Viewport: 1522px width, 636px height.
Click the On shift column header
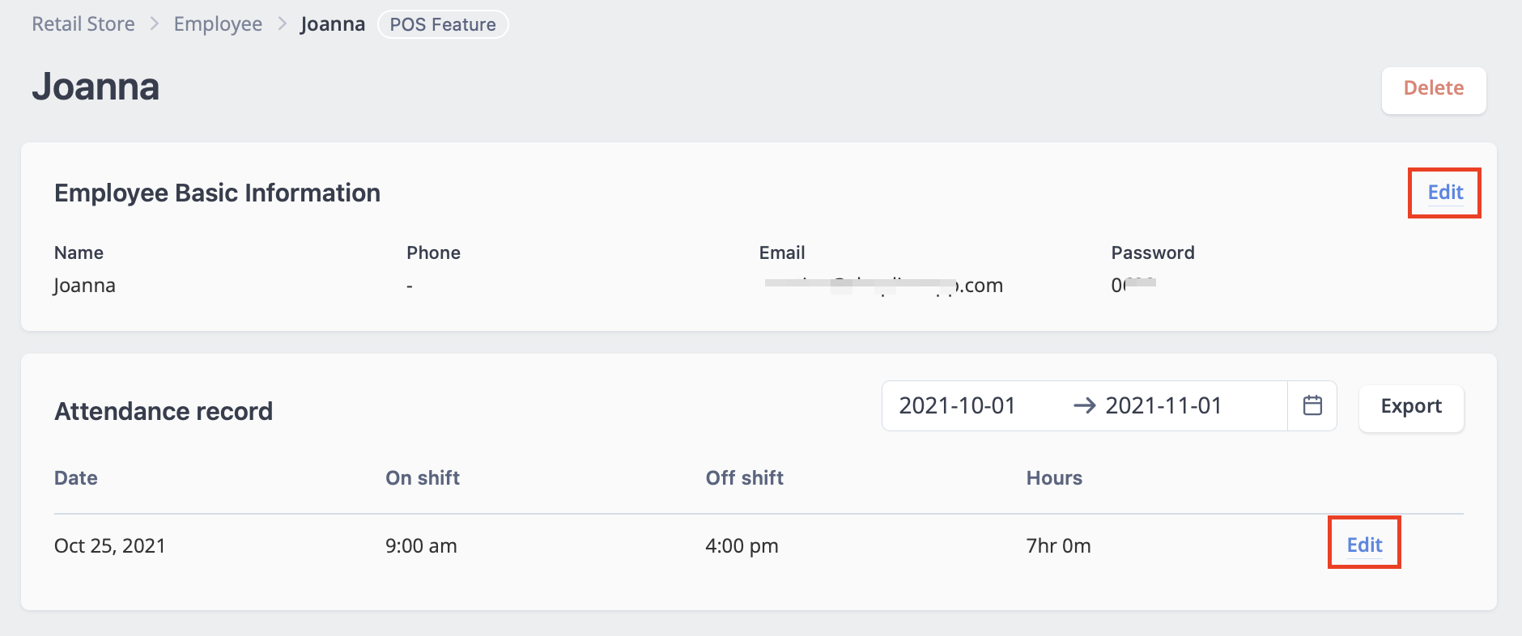[423, 478]
